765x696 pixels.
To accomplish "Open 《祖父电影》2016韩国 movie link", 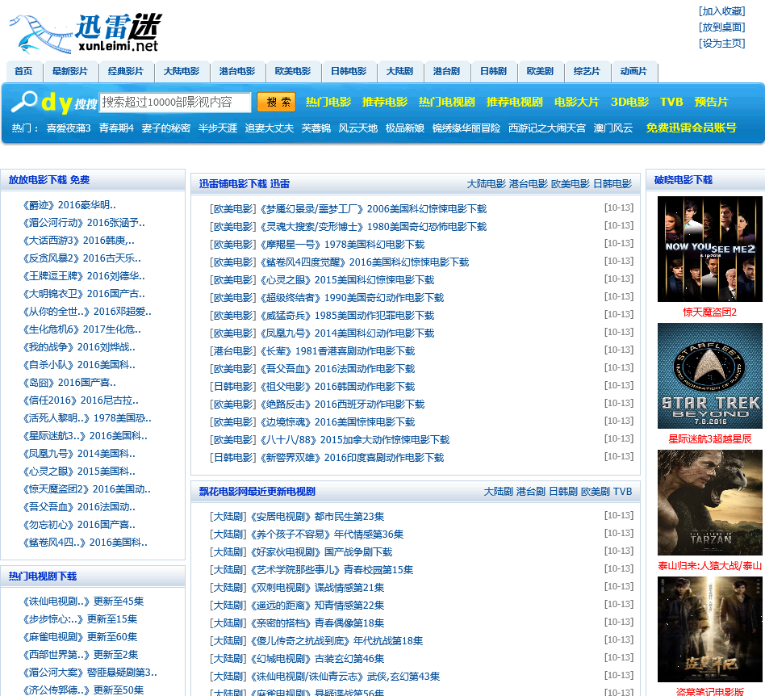I will 337,387.
